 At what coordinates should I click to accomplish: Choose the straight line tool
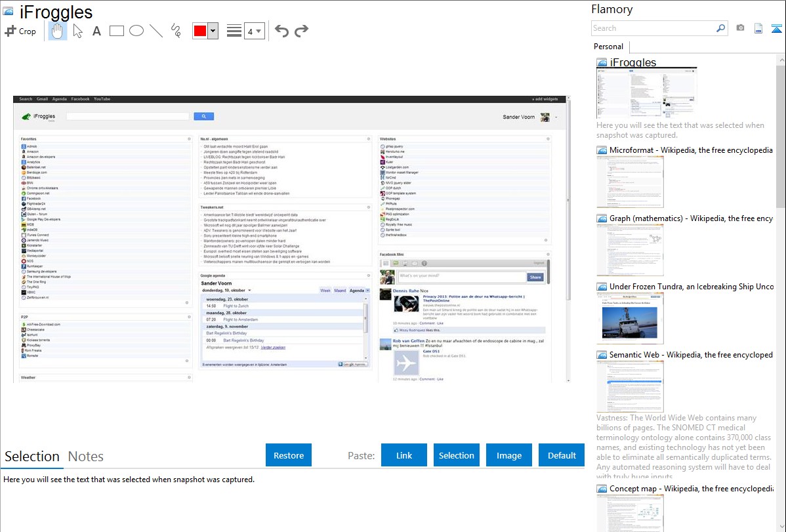(156, 31)
